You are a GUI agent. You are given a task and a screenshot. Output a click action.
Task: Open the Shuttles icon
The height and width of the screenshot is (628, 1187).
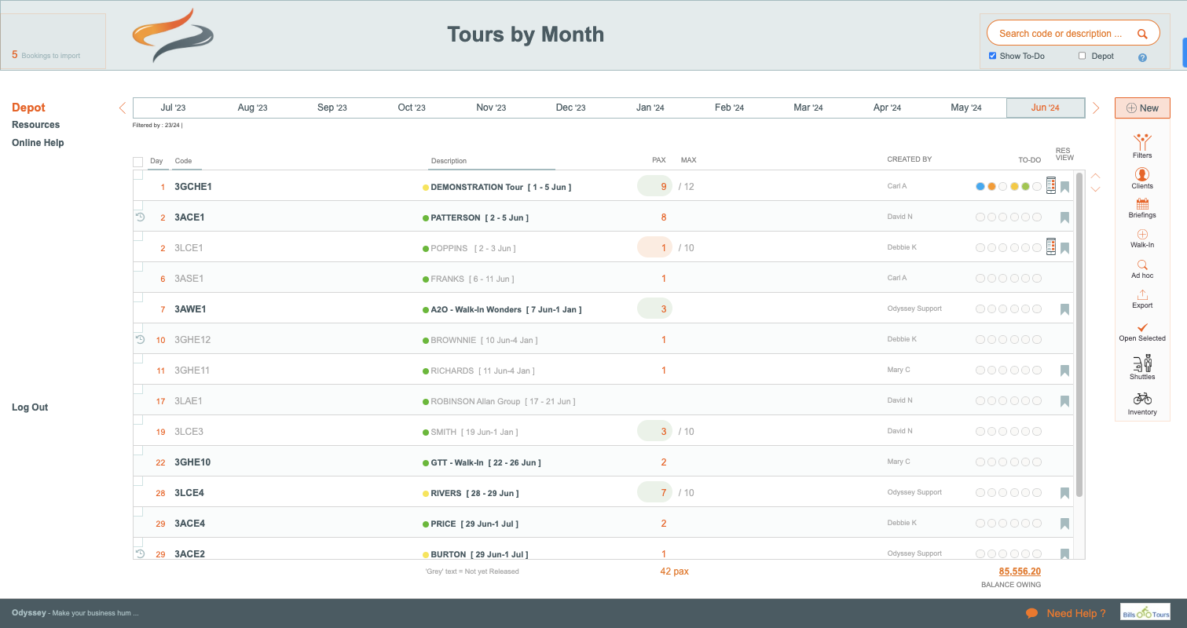pyautogui.click(x=1141, y=363)
